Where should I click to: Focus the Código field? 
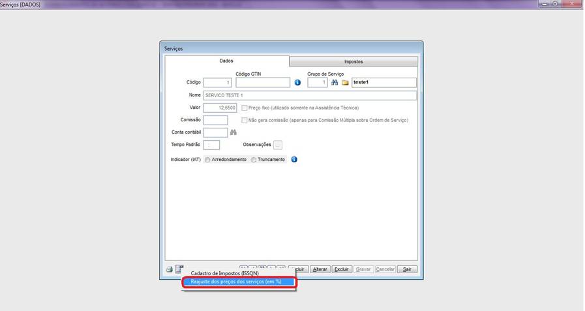tap(218, 83)
